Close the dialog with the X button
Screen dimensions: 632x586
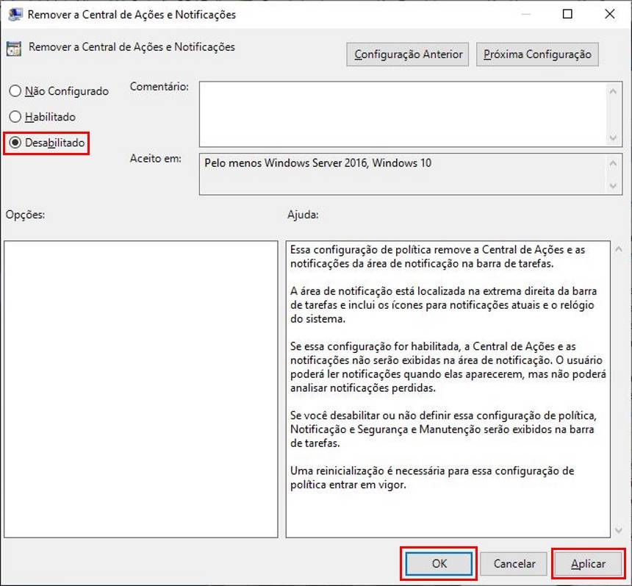click(610, 14)
